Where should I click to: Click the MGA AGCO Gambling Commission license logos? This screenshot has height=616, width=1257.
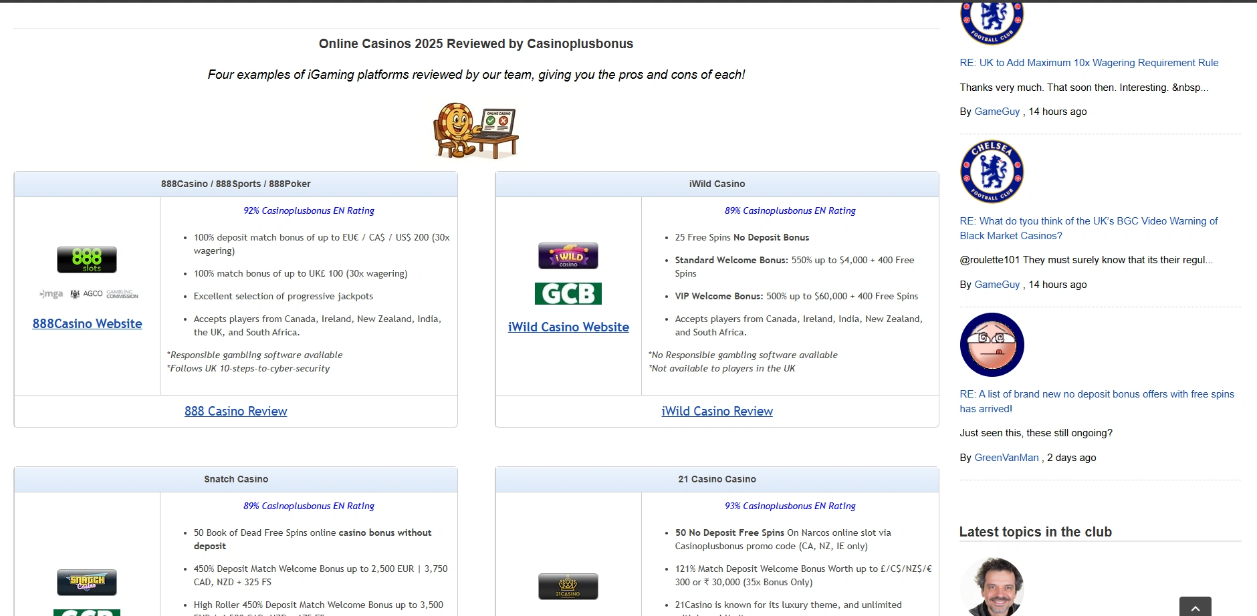pyautogui.click(x=89, y=294)
